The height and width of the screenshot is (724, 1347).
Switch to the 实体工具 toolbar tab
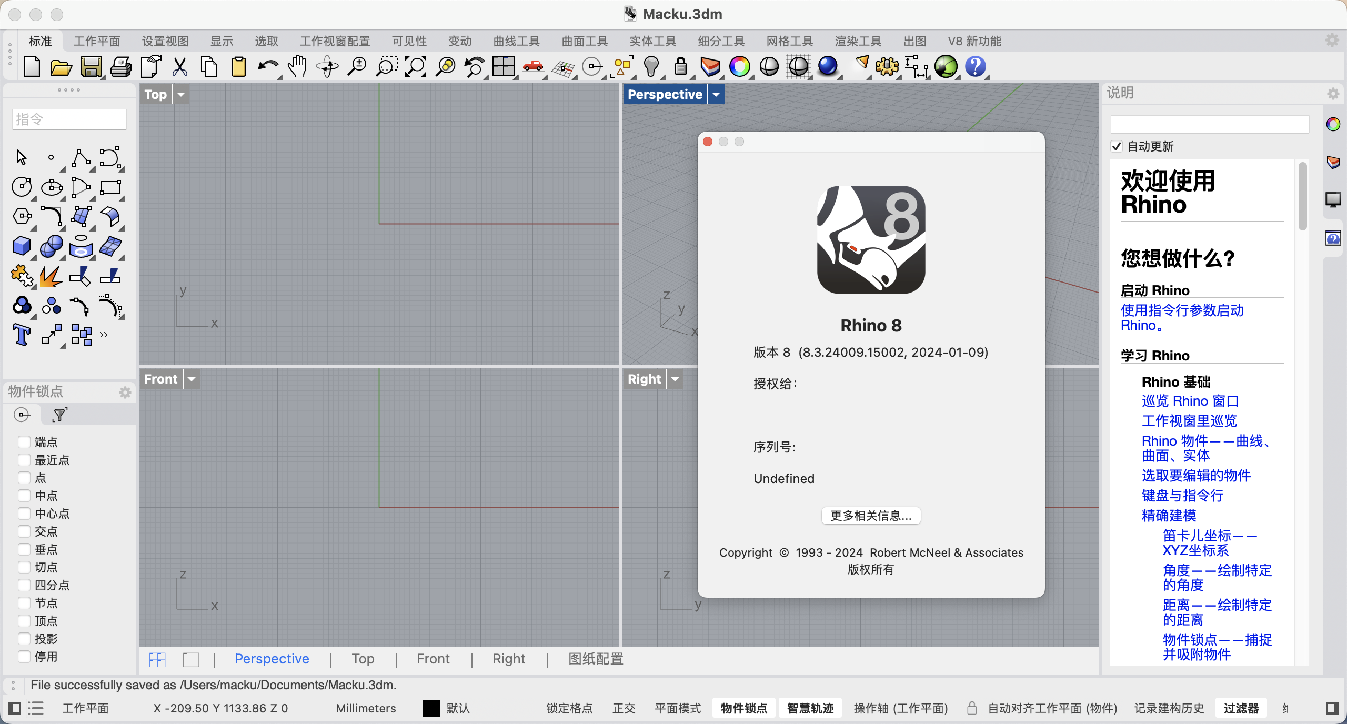point(652,41)
